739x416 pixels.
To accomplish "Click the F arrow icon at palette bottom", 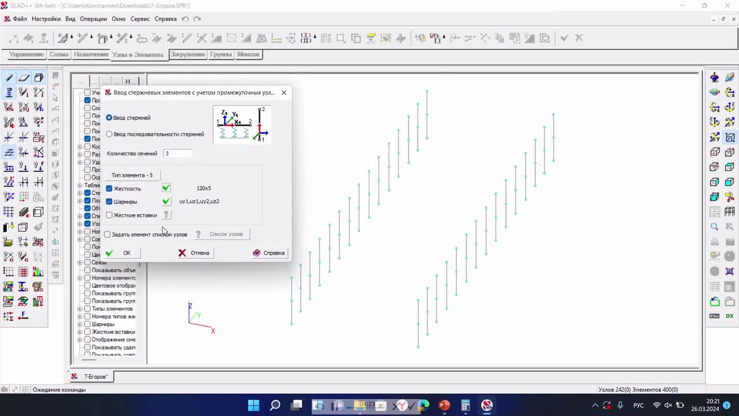I will 24,316.
